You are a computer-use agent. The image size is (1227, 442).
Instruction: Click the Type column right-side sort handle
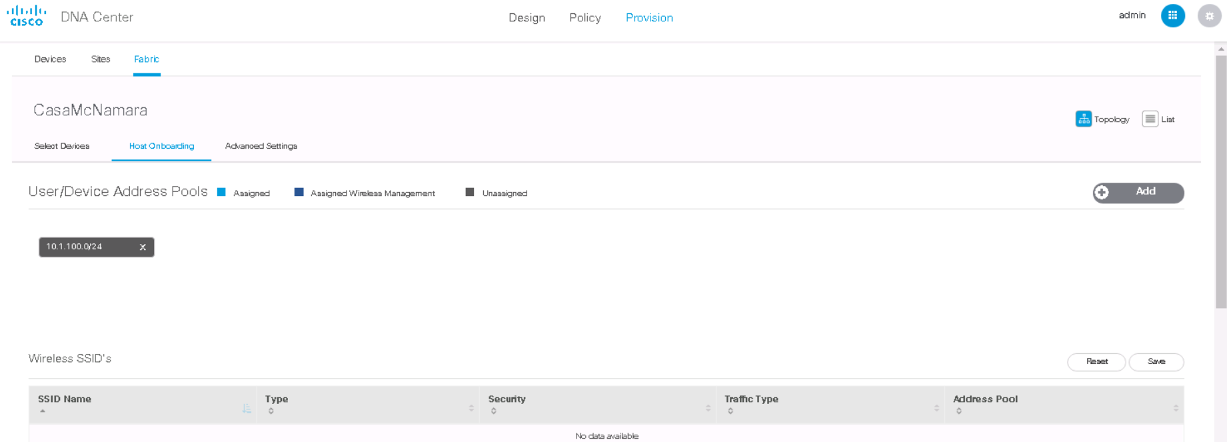click(471, 408)
